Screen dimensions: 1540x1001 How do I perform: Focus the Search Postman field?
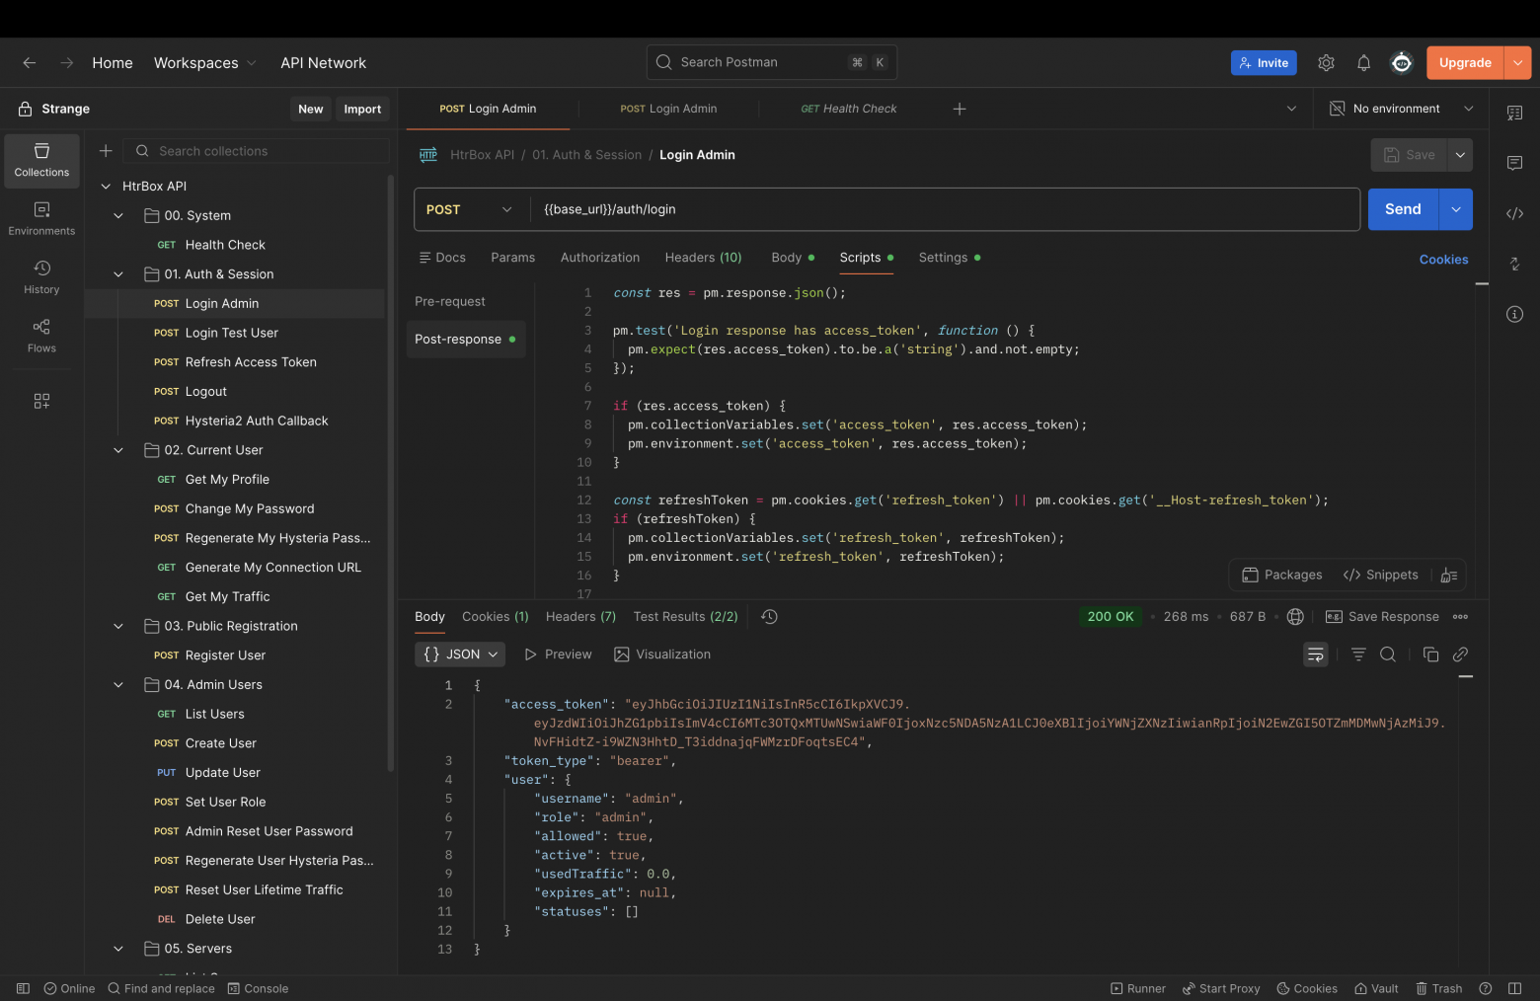(772, 62)
